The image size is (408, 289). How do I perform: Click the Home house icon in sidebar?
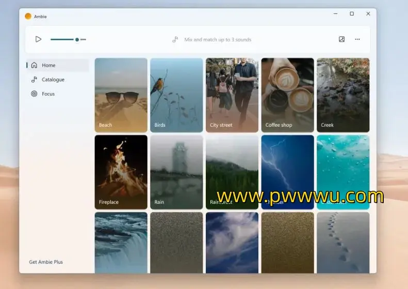click(34, 65)
